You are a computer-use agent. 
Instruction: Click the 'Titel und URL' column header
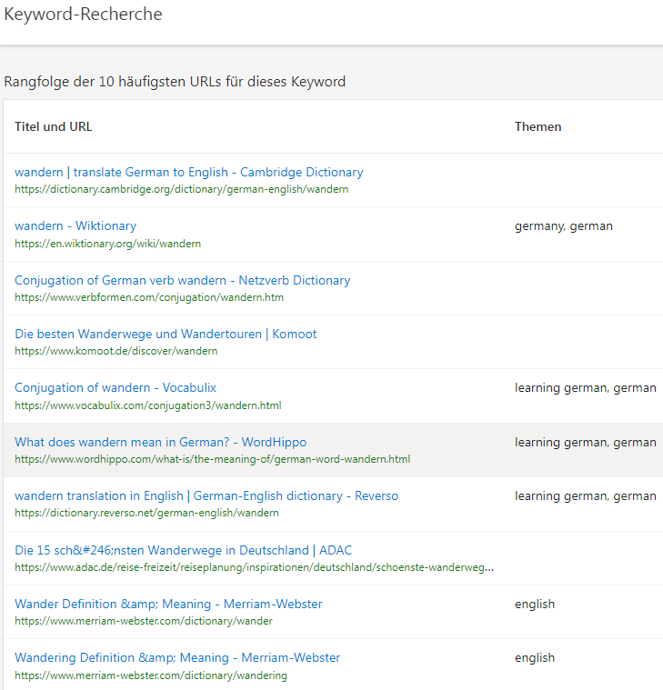pyautogui.click(x=53, y=126)
